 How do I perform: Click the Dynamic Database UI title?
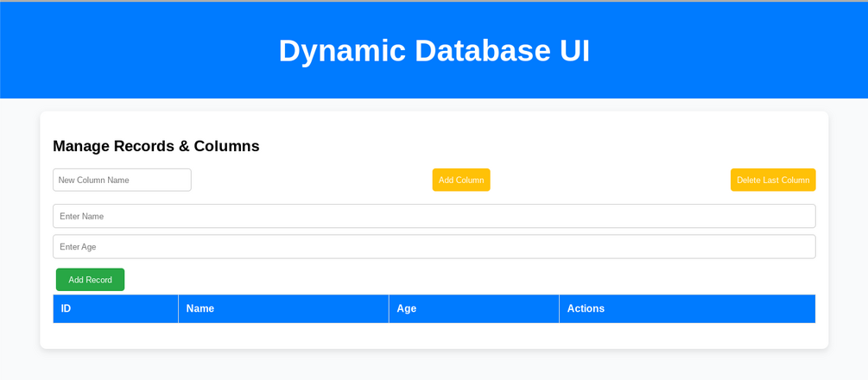coord(434,50)
